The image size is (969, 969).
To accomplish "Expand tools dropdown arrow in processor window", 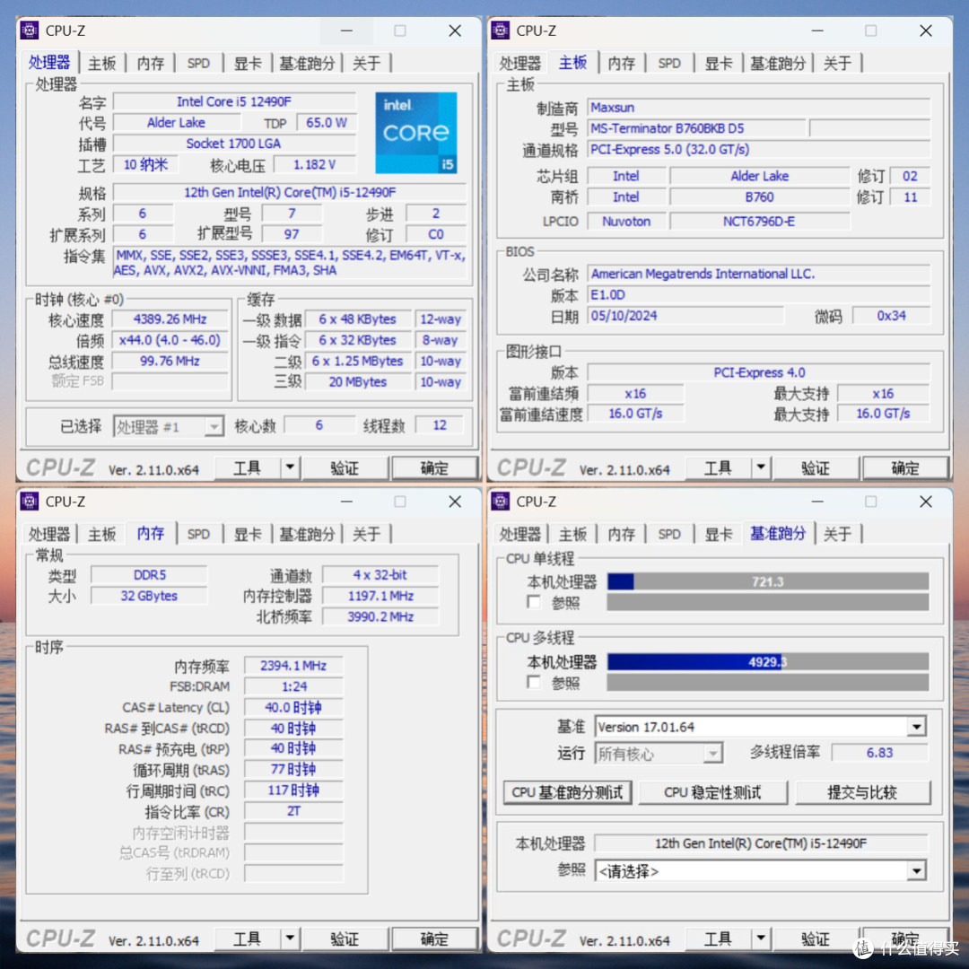I will point(290,467).
